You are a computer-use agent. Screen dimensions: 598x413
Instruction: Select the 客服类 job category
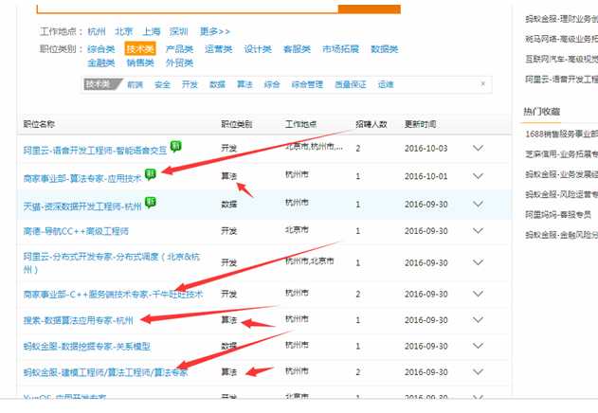click(x=297, y=49)
